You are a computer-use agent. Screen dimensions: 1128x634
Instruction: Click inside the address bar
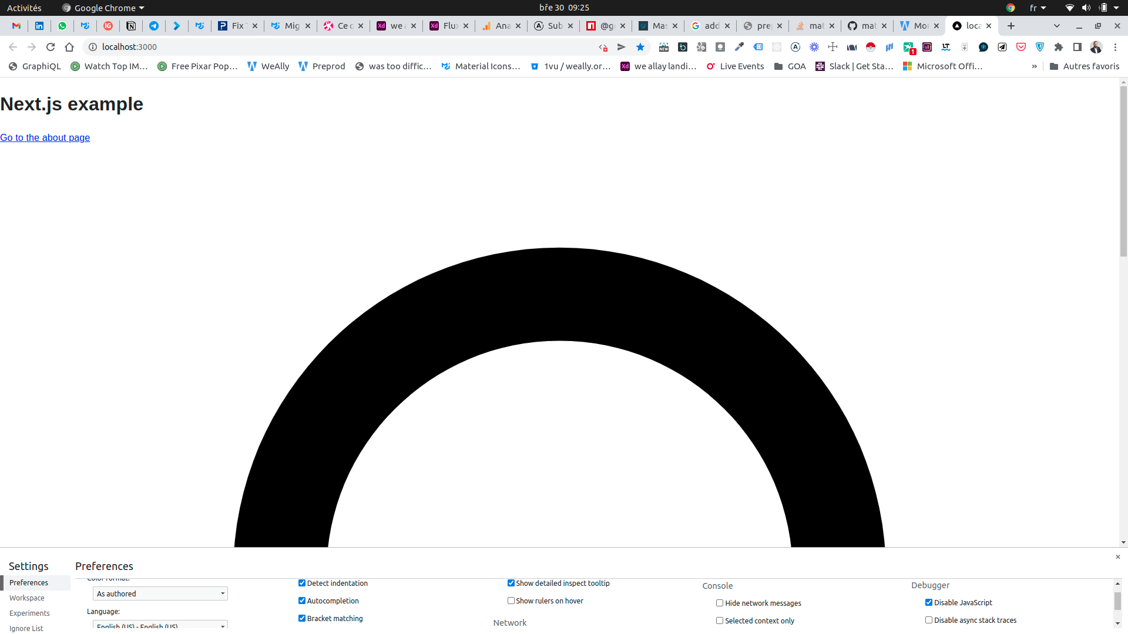235,47
